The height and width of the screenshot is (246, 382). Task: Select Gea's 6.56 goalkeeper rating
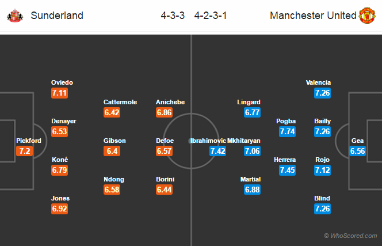point(358,151)
